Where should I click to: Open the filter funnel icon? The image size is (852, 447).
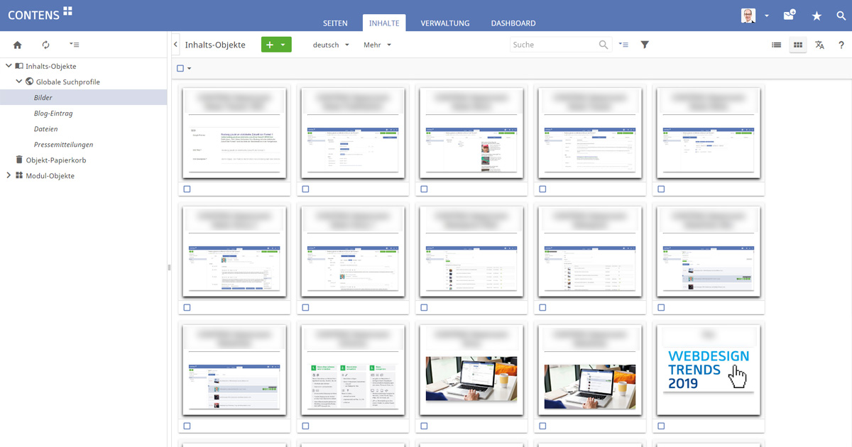[645, 45]
